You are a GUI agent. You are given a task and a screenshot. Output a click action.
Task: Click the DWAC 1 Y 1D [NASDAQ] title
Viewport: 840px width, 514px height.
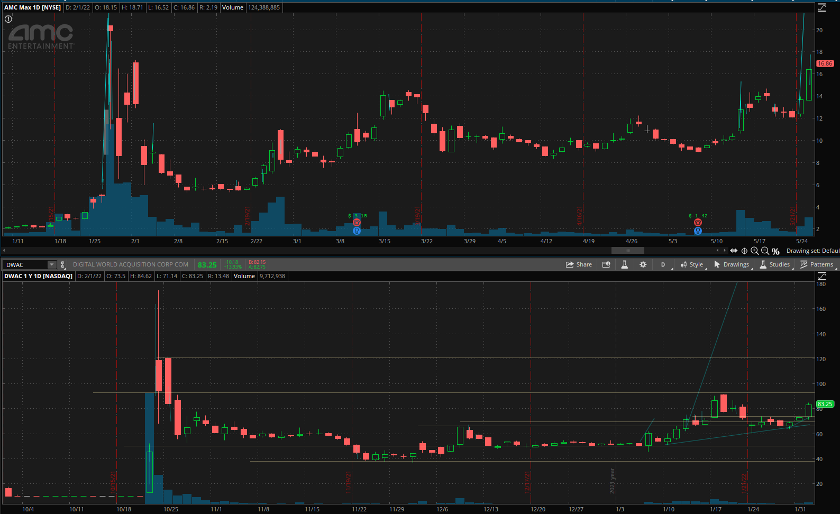click(x=38, y=276)
